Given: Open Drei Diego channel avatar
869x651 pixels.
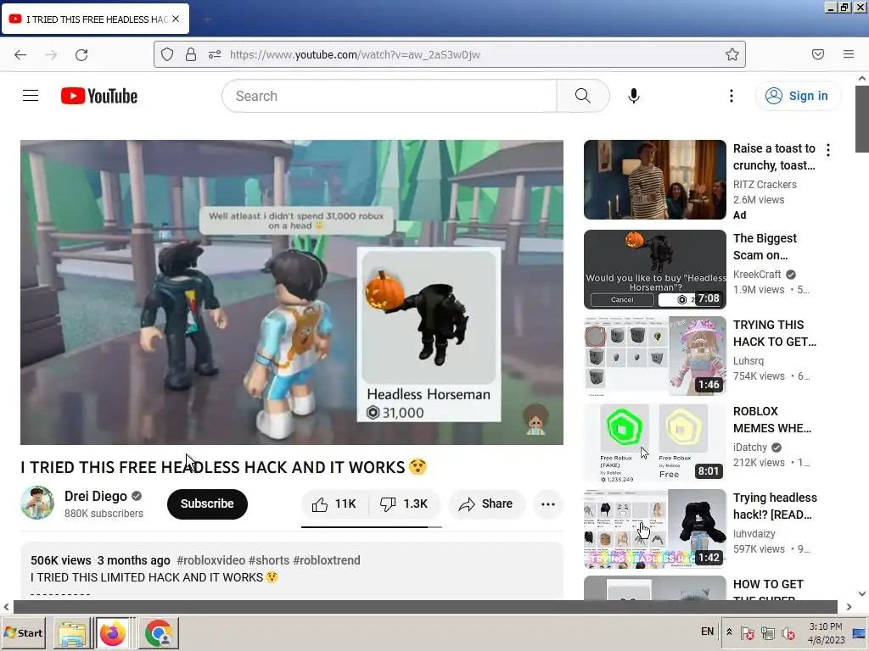Looking at the screenshot, I should click(x=37, y=504).
